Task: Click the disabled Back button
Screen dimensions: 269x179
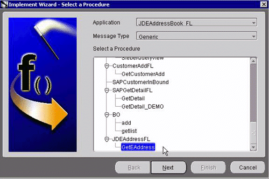Action: (x=133, y=167)
